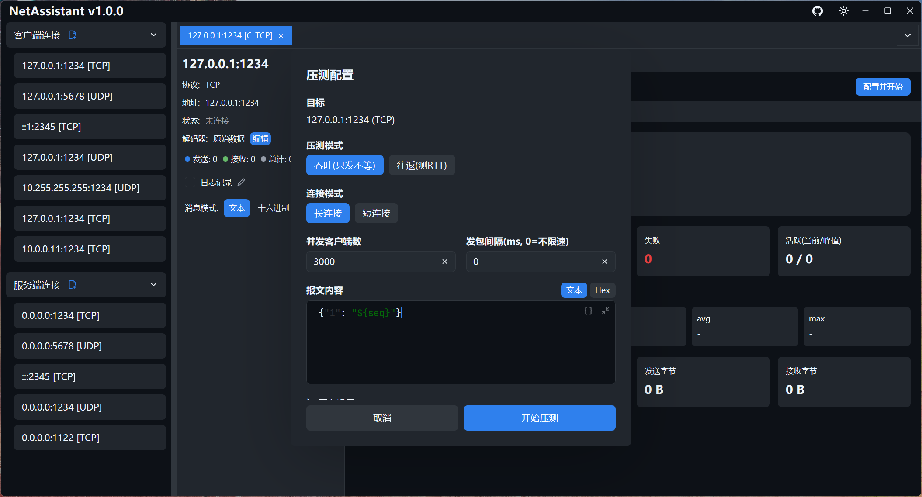Set message mode to 文本

(237, 208)
